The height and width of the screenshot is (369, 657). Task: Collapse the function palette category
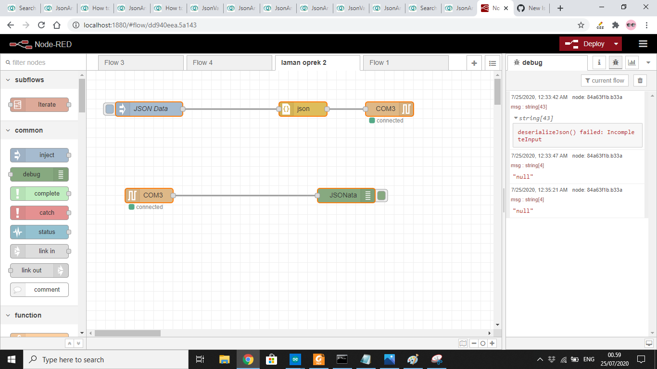[39, 315]
